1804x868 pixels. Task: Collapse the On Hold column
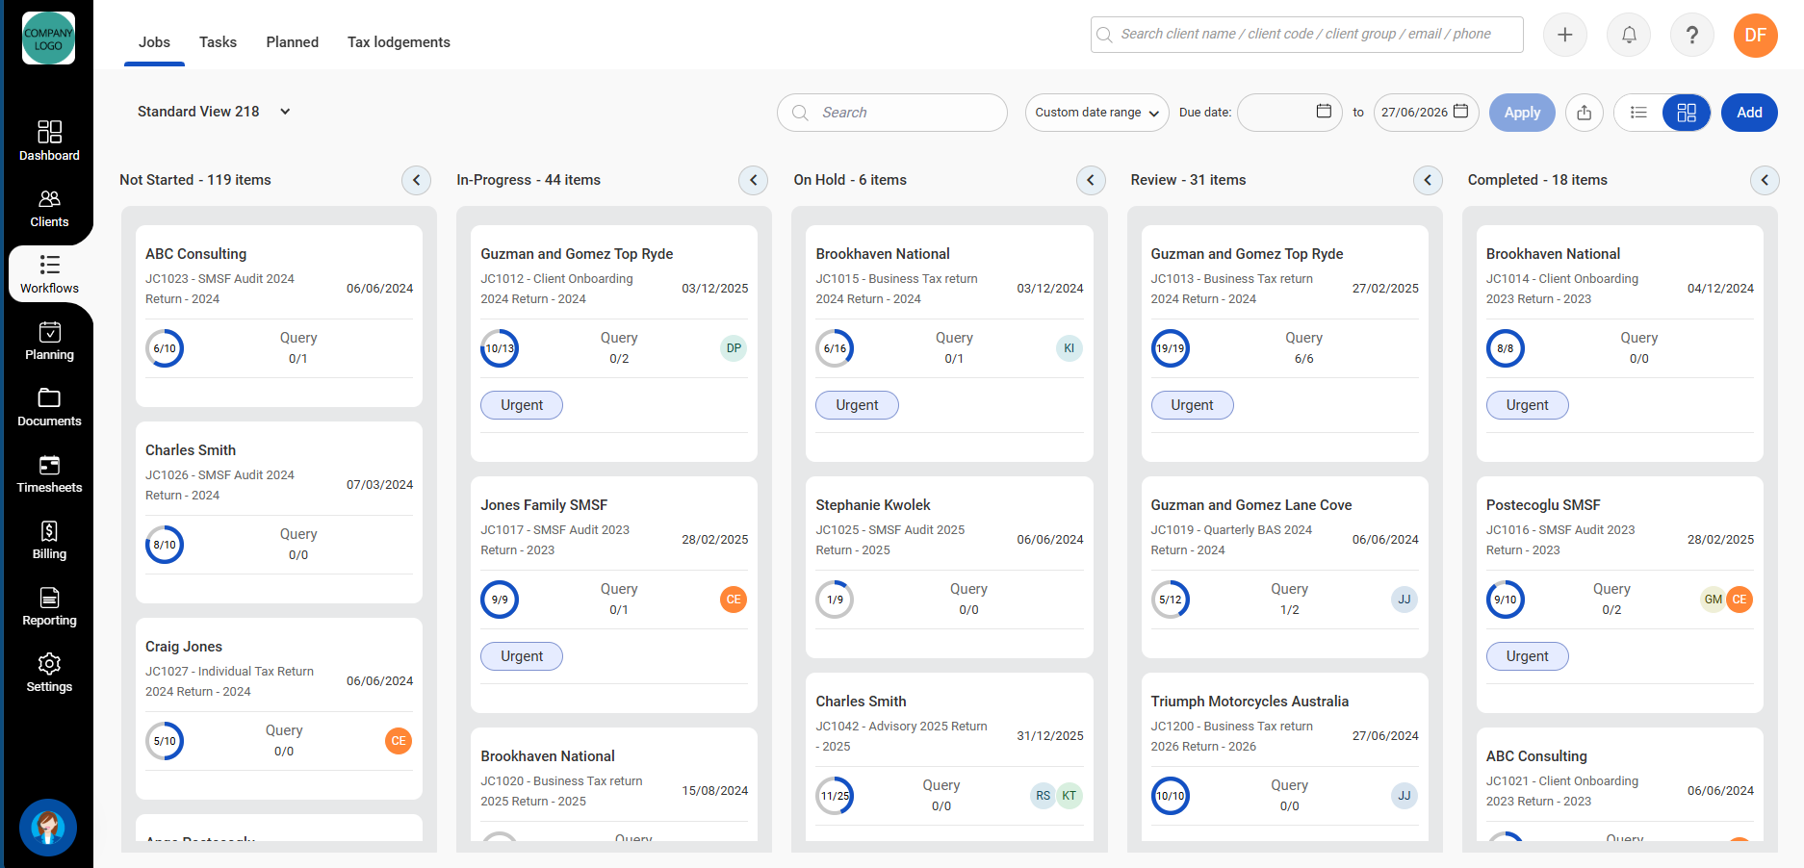[1090, 180]
